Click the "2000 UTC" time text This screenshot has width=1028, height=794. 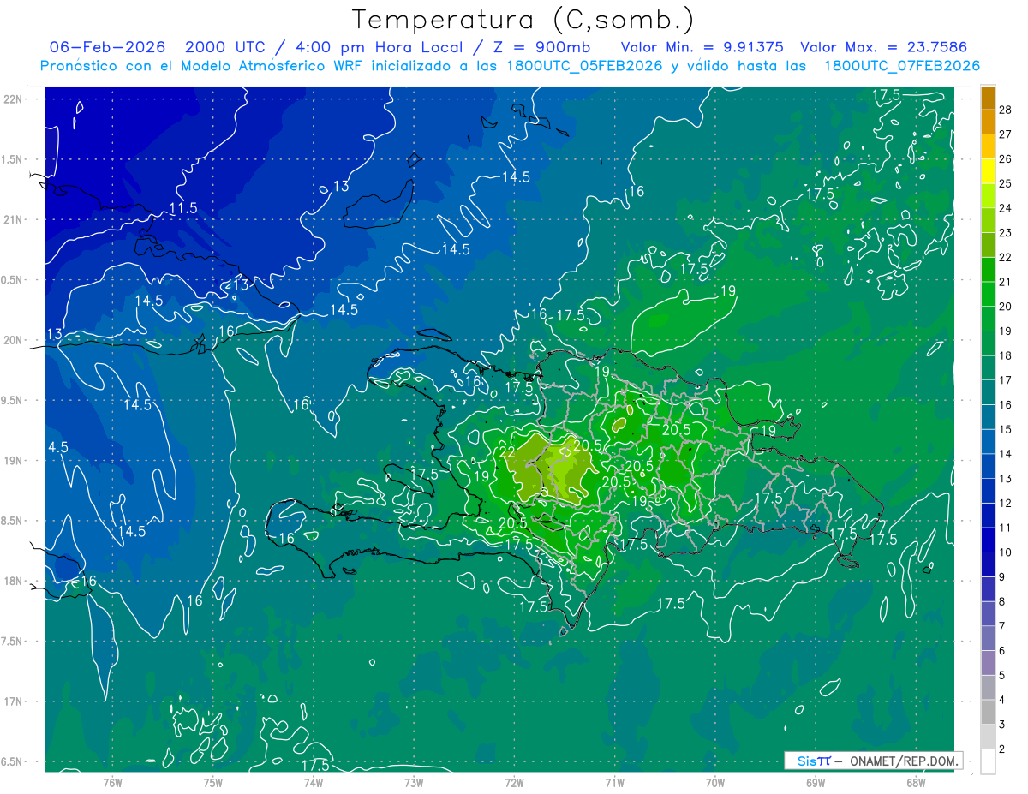pos(224,47)
